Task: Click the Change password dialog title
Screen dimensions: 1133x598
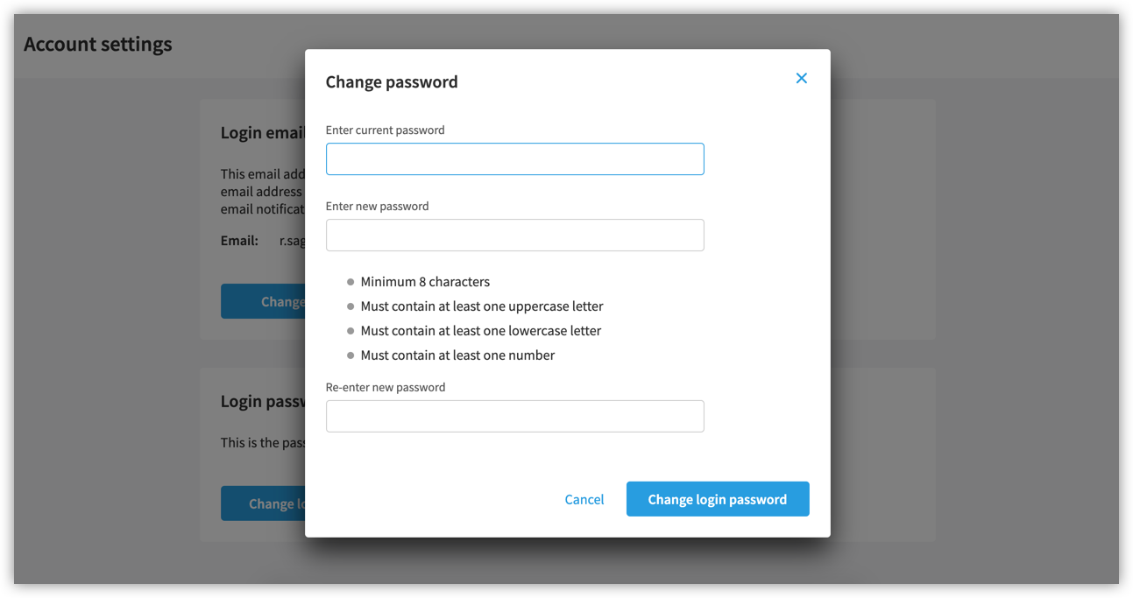Action: coord(392,81)
